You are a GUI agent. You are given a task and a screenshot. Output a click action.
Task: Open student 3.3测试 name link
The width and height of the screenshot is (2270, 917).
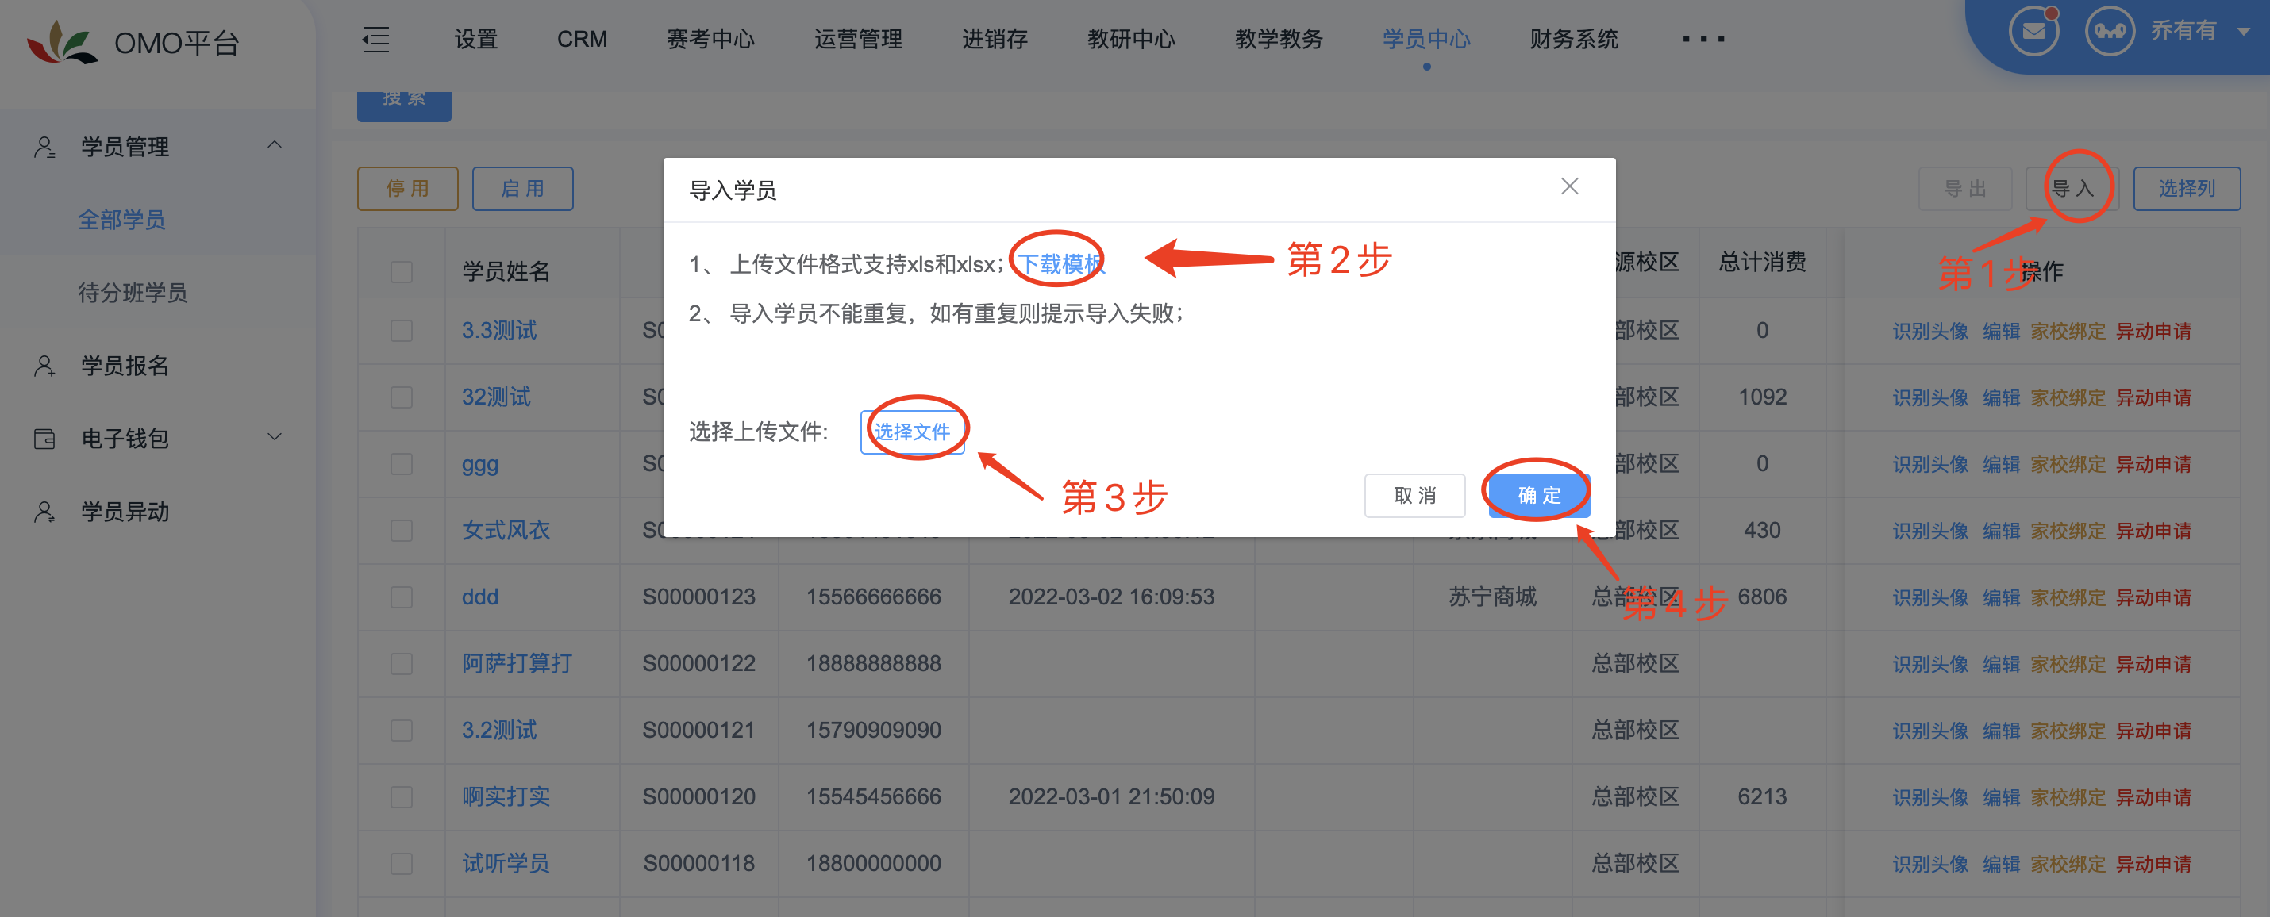500,330
